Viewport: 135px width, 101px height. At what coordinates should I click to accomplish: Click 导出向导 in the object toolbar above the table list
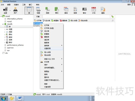point(83,20)
